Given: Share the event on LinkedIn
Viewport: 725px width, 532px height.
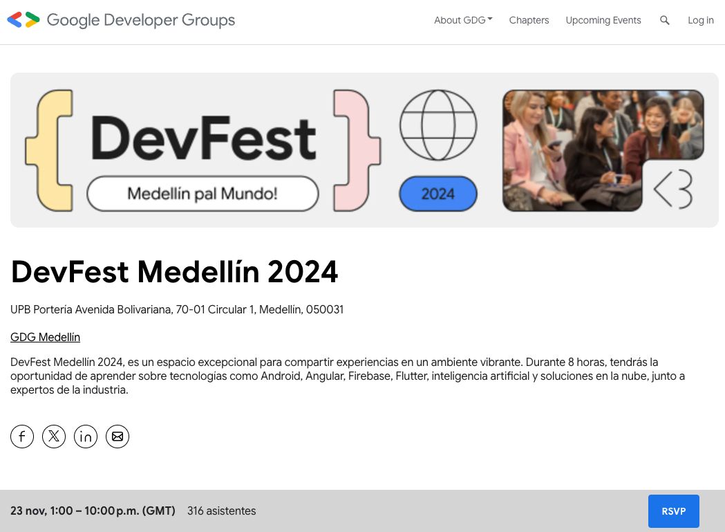Looking at the screenshot, I should tap(86, 437).
